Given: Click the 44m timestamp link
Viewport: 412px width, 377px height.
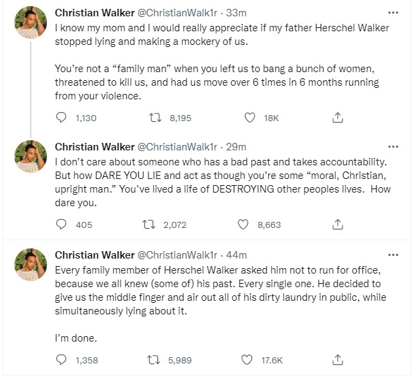Looking at the screenshot, I should coord(238,255).
